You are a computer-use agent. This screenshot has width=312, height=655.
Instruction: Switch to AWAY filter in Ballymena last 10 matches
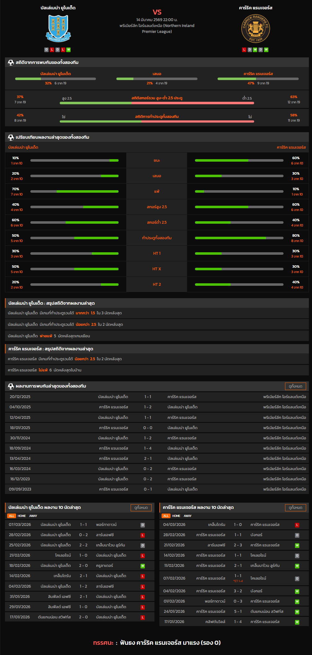pyautogui.click(x=33, y=516)
